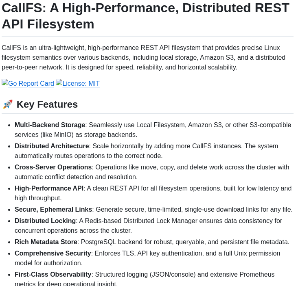Open the License: MIT link

pyautogui.click(x=81, y=84)
